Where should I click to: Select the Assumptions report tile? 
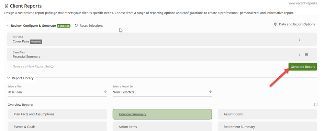point(267,114)
